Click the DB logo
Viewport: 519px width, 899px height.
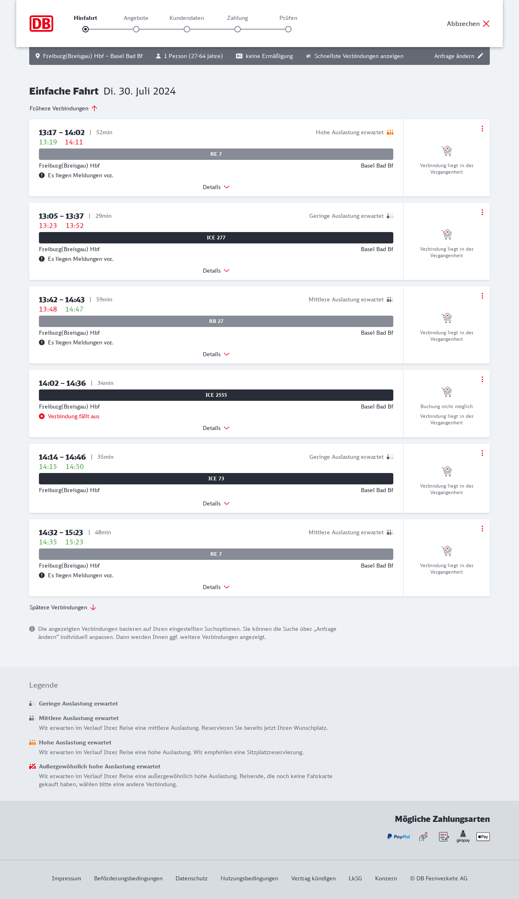pos(41,24)
